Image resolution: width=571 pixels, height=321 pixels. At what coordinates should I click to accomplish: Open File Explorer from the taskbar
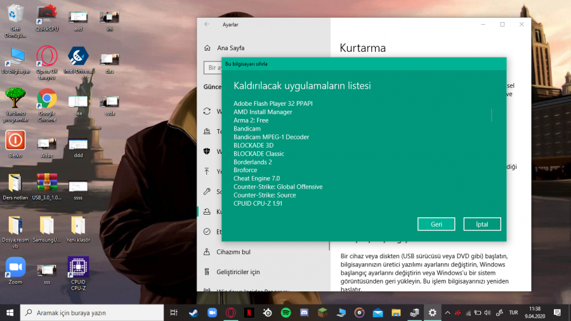point(396,313)
